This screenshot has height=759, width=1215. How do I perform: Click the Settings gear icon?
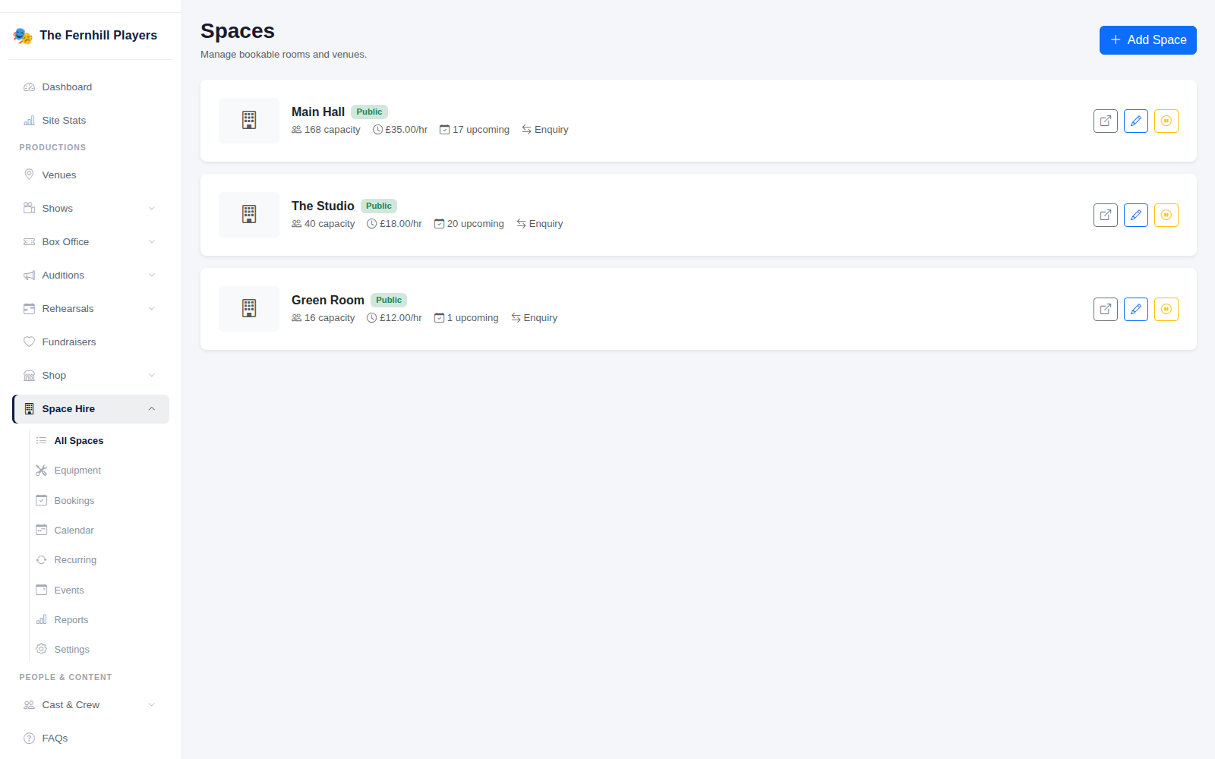point(42,649)
